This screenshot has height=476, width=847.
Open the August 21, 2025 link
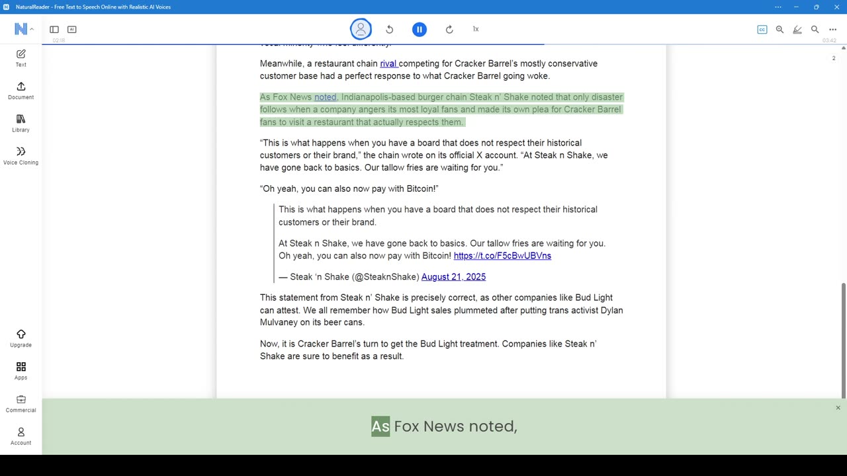click(x=453, y=277)
